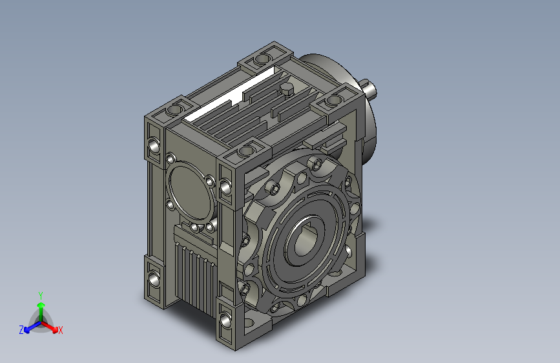Click the green Y axis arrow
The image size is (560, 363).
tap(41, 312)
